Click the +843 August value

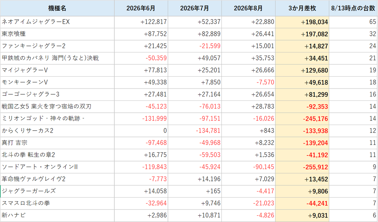click(248, 131)
